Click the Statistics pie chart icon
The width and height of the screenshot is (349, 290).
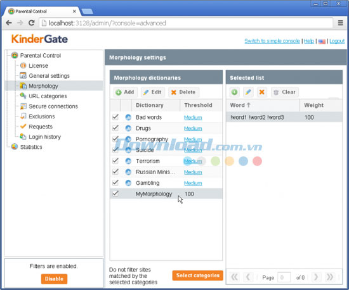(x=15, y=146)
